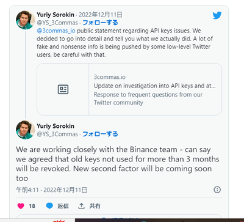Open the tweet info circle icon

tap(217, 190)
